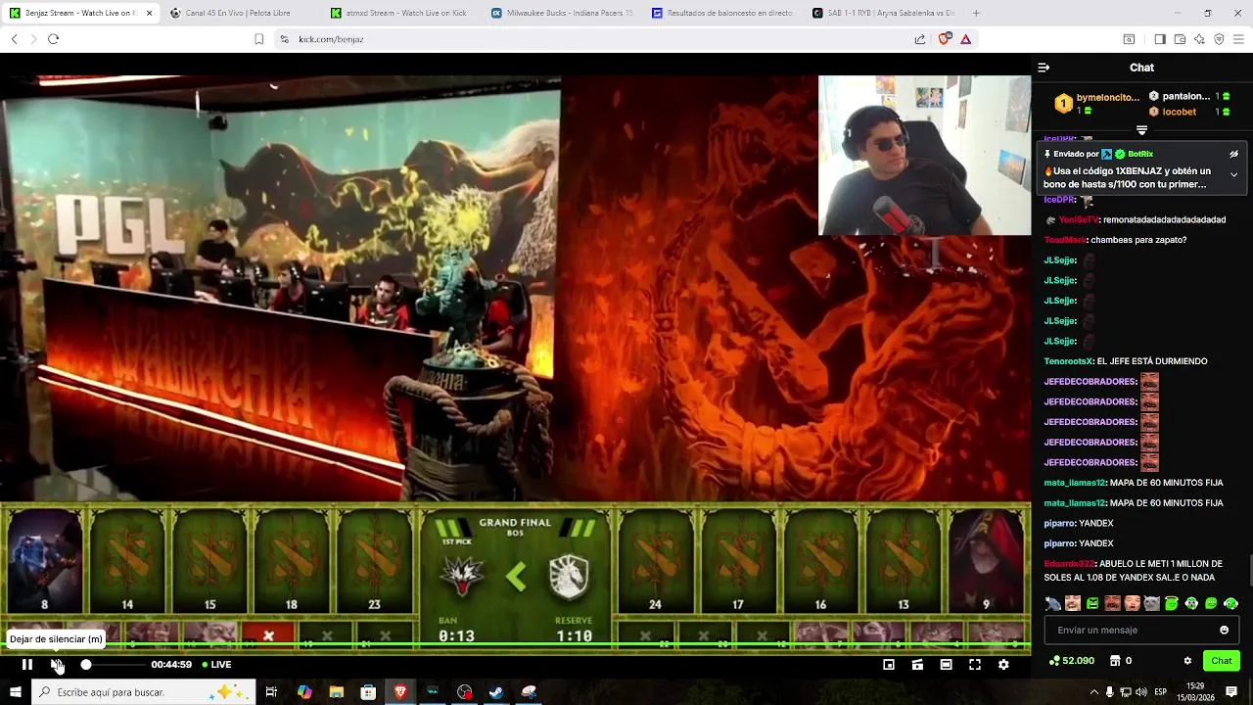Switch to atmxd Stream browser tab

coord(398,13)
